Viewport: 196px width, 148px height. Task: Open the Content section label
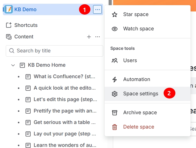pos(24,37)
